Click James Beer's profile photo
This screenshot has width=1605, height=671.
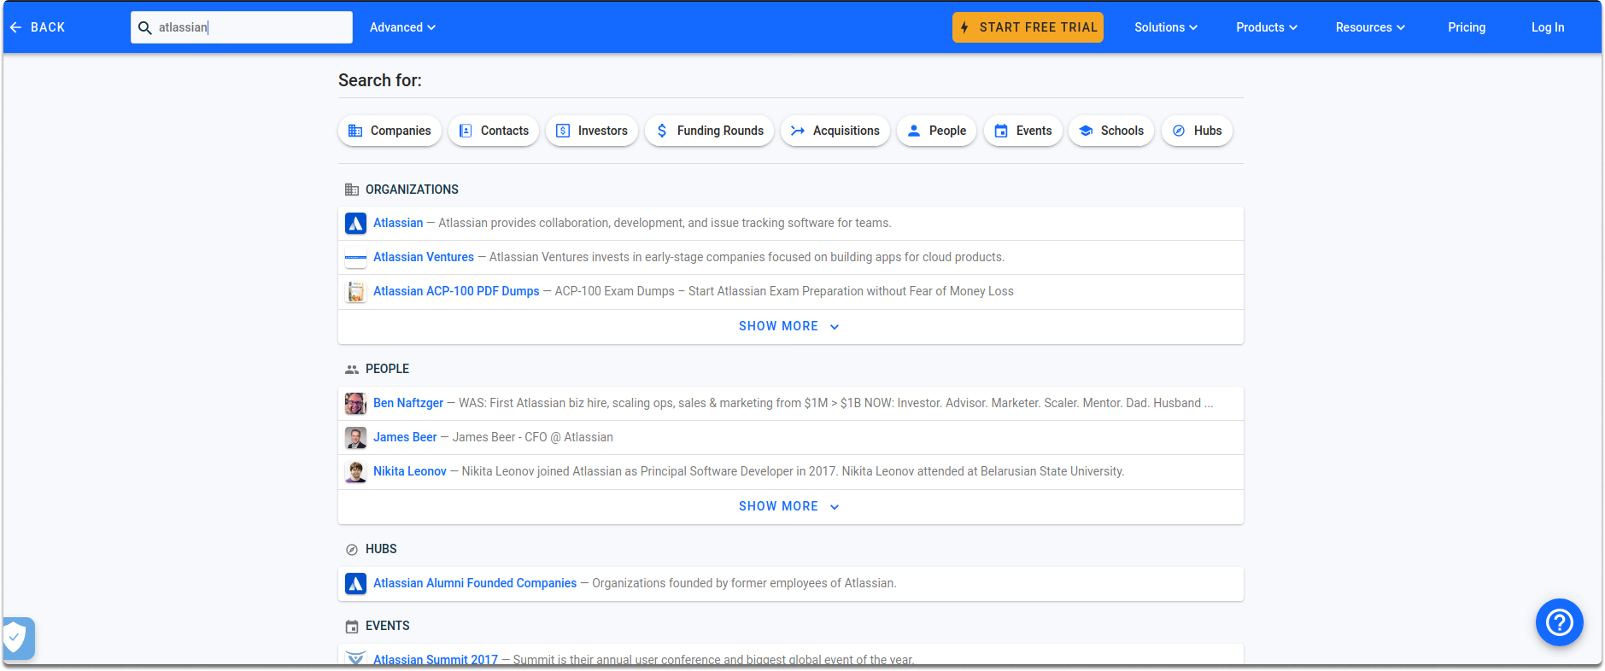[355, 438]
